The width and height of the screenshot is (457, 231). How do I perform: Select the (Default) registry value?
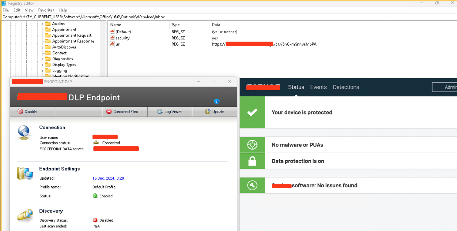click(123, 32)
